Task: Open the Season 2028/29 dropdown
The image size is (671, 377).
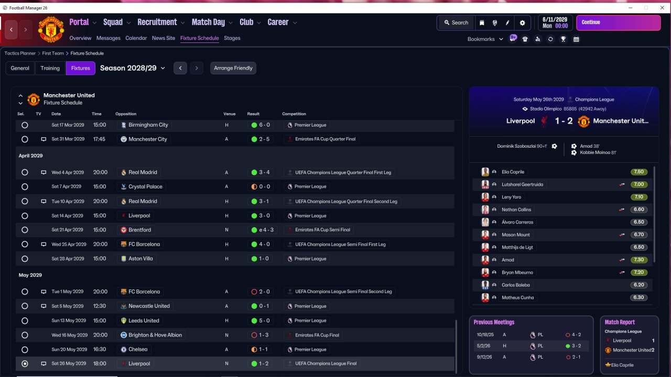Action: pyautogui.click(x=133, y=68)
